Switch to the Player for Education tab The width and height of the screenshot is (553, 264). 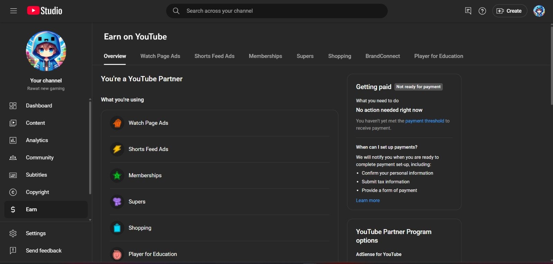(439, 56)
